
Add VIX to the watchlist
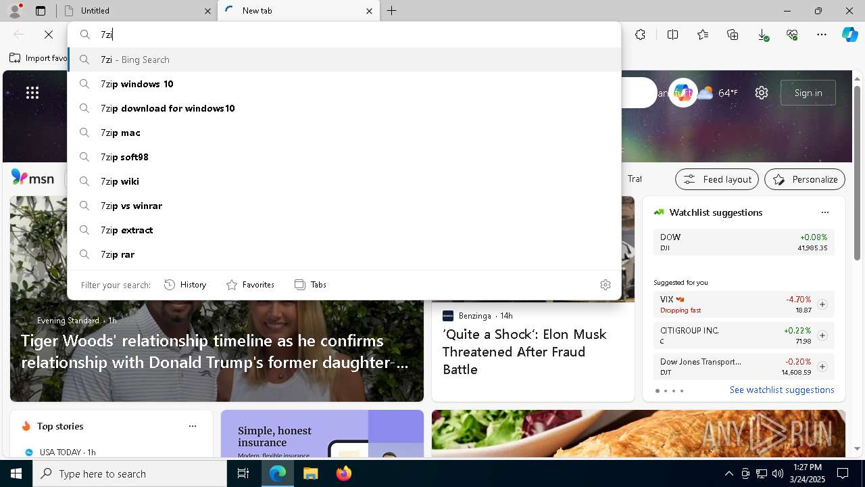coord(822,304)
